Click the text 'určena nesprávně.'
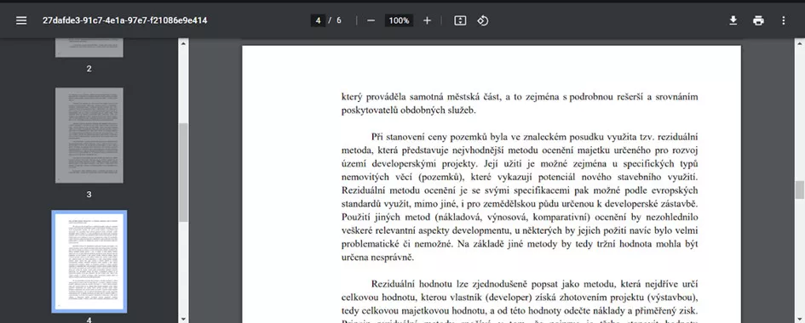The width and height of the screenshot is (805, 323). (x=377, y=258)
